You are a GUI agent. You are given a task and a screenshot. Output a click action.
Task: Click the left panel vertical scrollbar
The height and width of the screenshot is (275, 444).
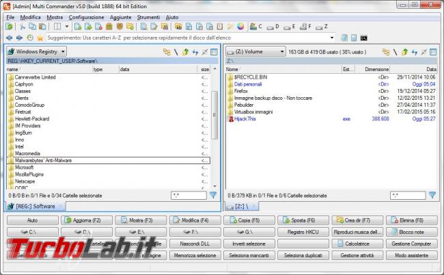pos(214,115)
